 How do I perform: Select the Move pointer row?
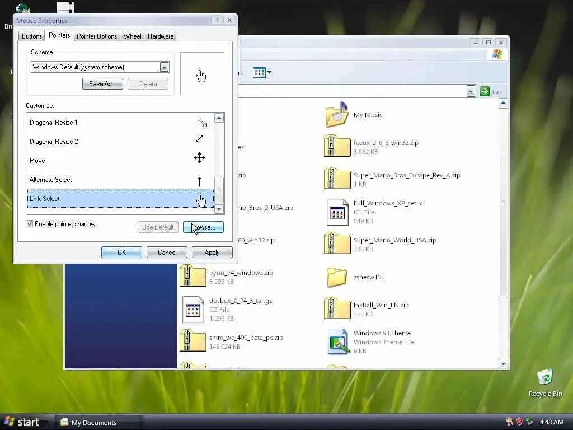pyautogui.click(x=120, y=161)
